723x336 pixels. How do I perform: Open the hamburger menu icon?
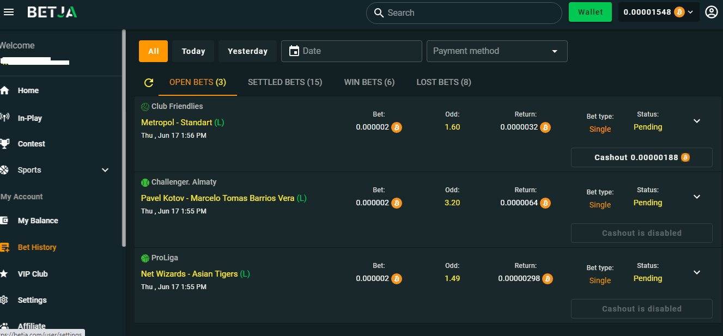click(9, 12)
